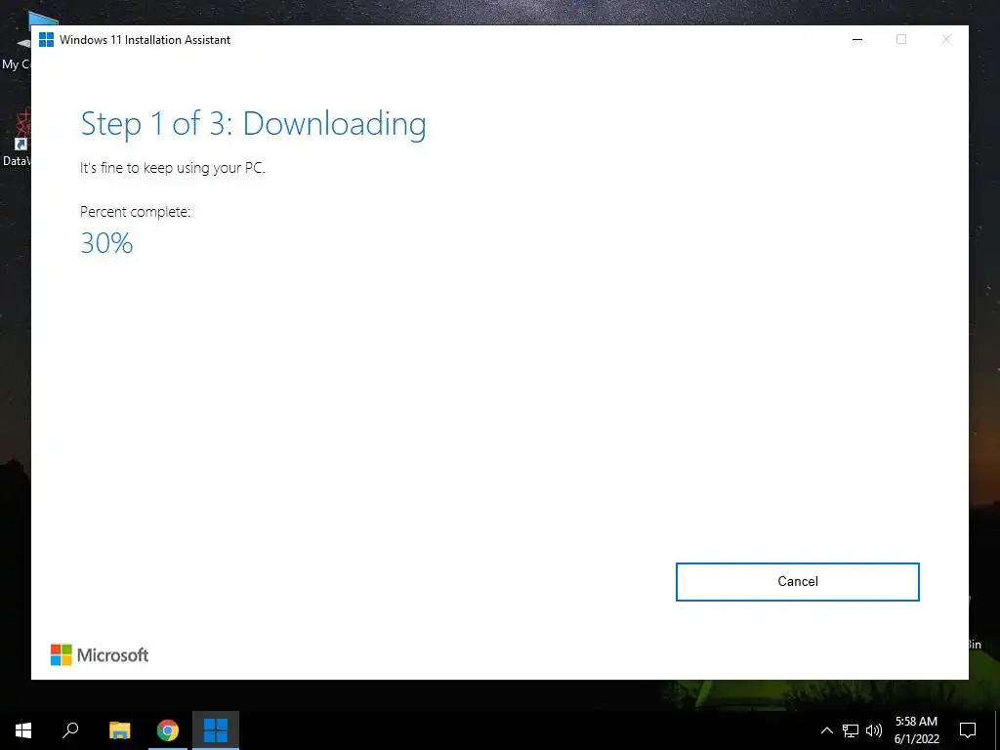Click the window title 'Windows 11 Installation Assistant'
Viewport: 1000px width, 750px height.
[145, 39]
